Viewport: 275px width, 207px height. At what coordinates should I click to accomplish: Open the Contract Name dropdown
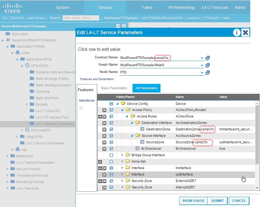coord(202,58)
